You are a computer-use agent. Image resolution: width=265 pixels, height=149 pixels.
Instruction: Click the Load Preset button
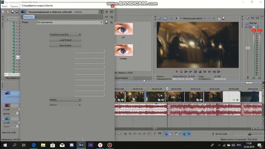pyautogui.click(x=65, y=40)
